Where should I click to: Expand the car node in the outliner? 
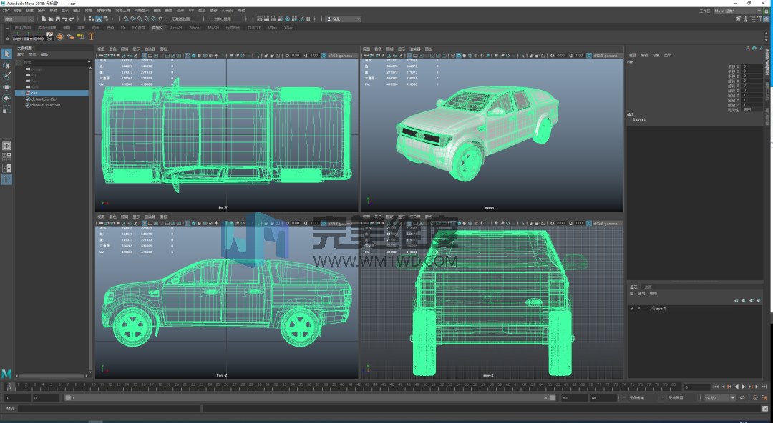23,93
